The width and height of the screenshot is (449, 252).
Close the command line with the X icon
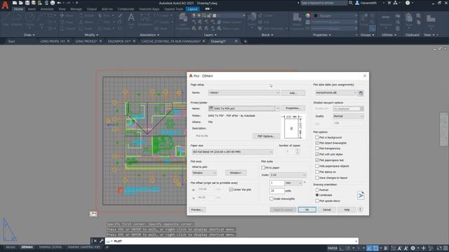point(95,241)
